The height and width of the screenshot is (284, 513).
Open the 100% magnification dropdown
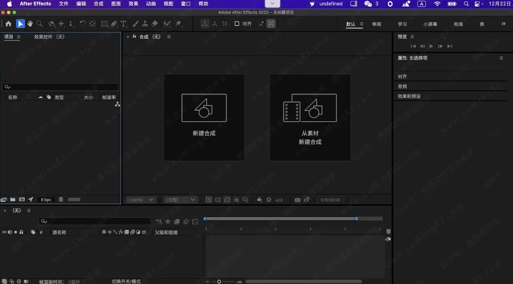pos(141,200)
